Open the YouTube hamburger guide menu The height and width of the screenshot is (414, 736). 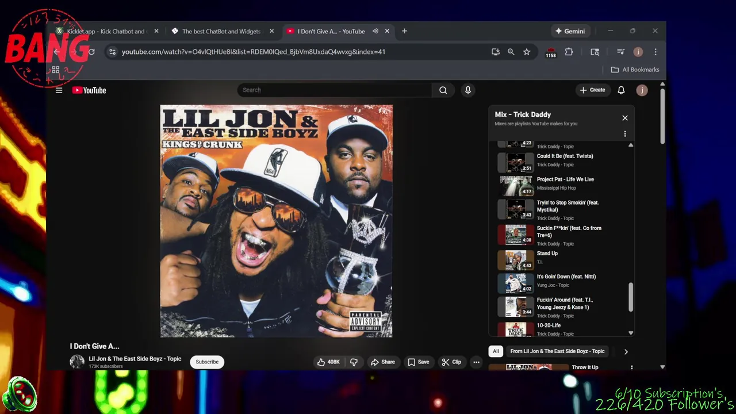(x=59, y=90)
